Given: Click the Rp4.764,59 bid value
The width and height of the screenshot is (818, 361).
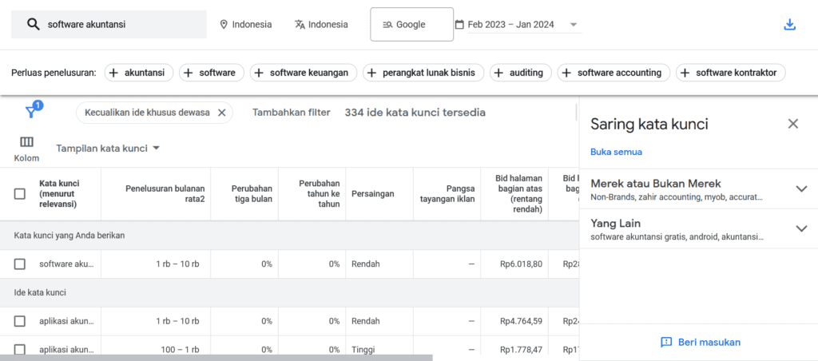Looking at the screenshot, I should [x=521, y=321].
